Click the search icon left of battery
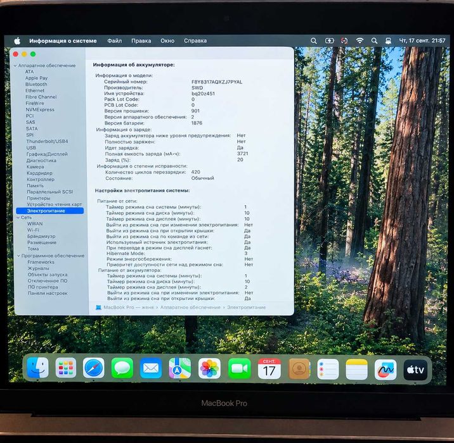The image size is (454, 443). (314, 41)
